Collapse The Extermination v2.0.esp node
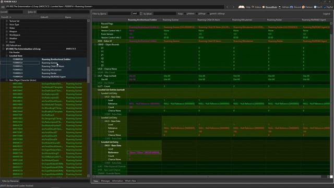334x188 pixels. click(3, 49)
